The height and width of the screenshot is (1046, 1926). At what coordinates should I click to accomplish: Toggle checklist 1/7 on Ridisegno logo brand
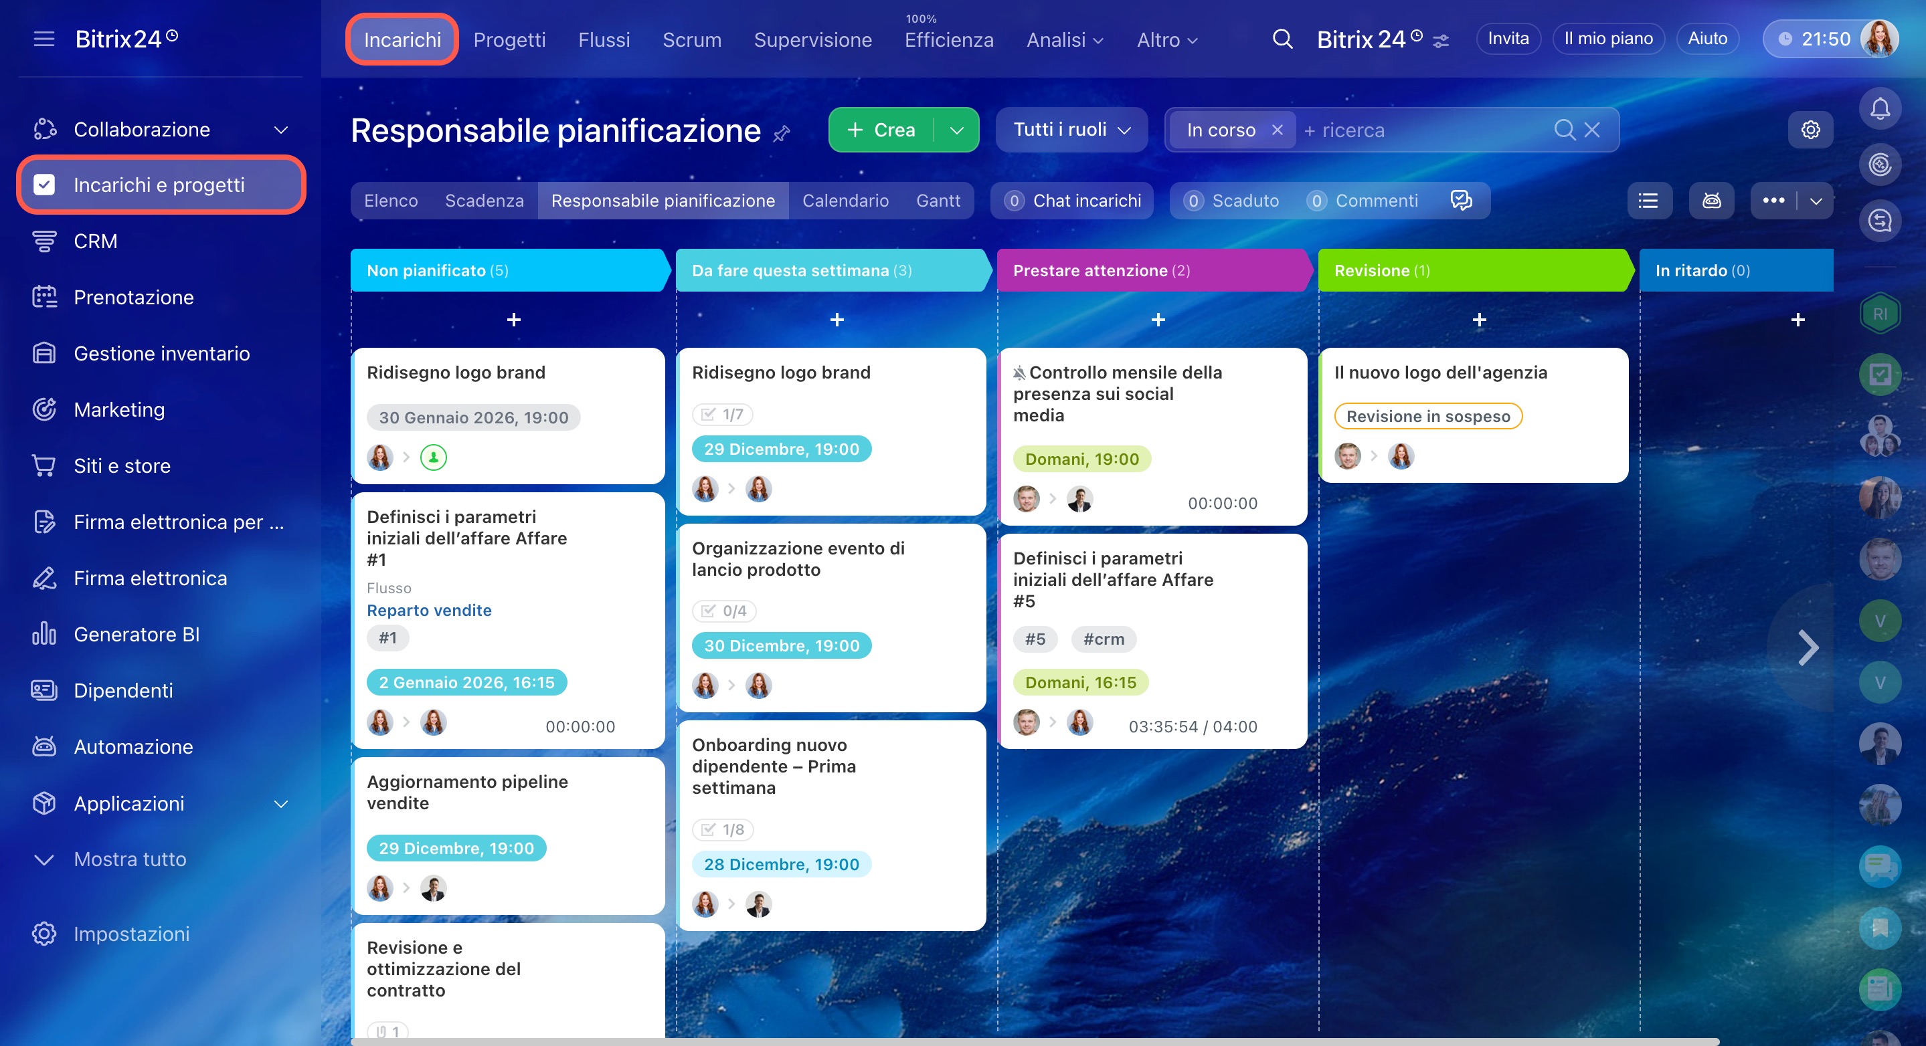pos(722,414)
